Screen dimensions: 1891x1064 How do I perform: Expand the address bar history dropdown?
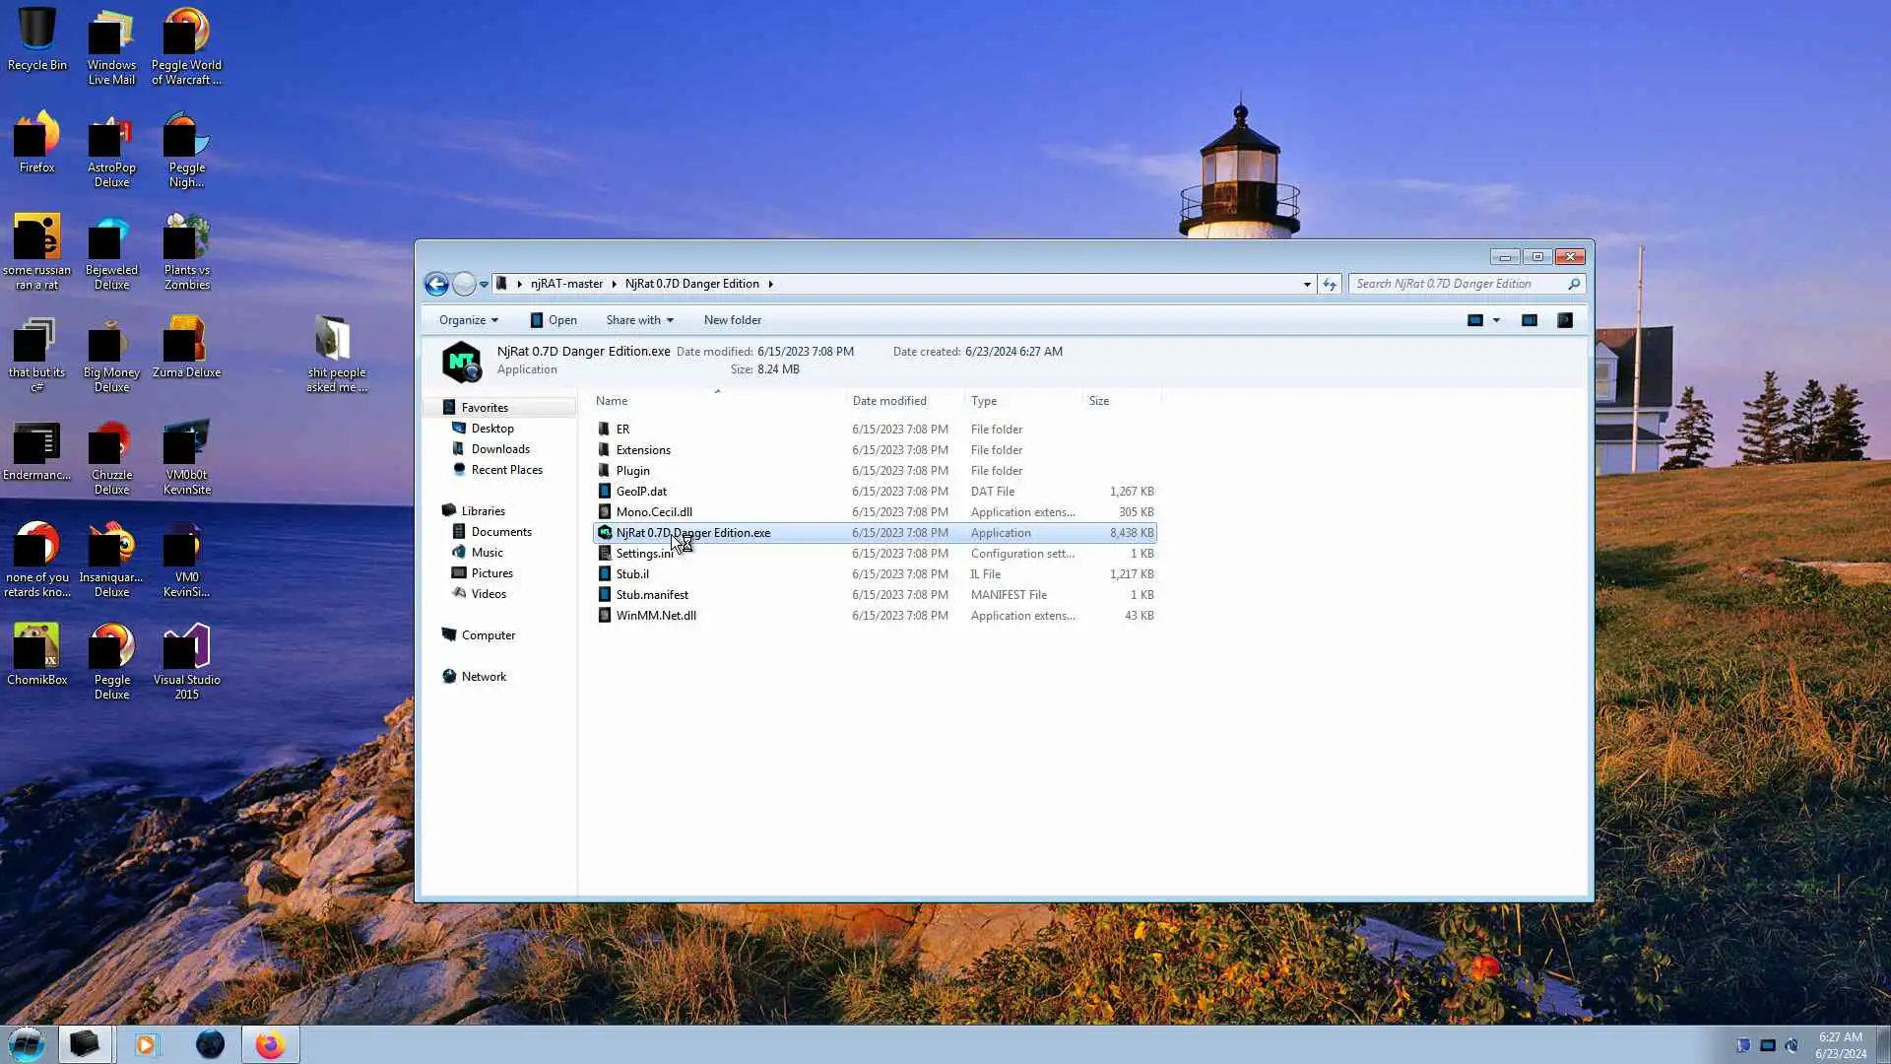tap(1307, 284)
